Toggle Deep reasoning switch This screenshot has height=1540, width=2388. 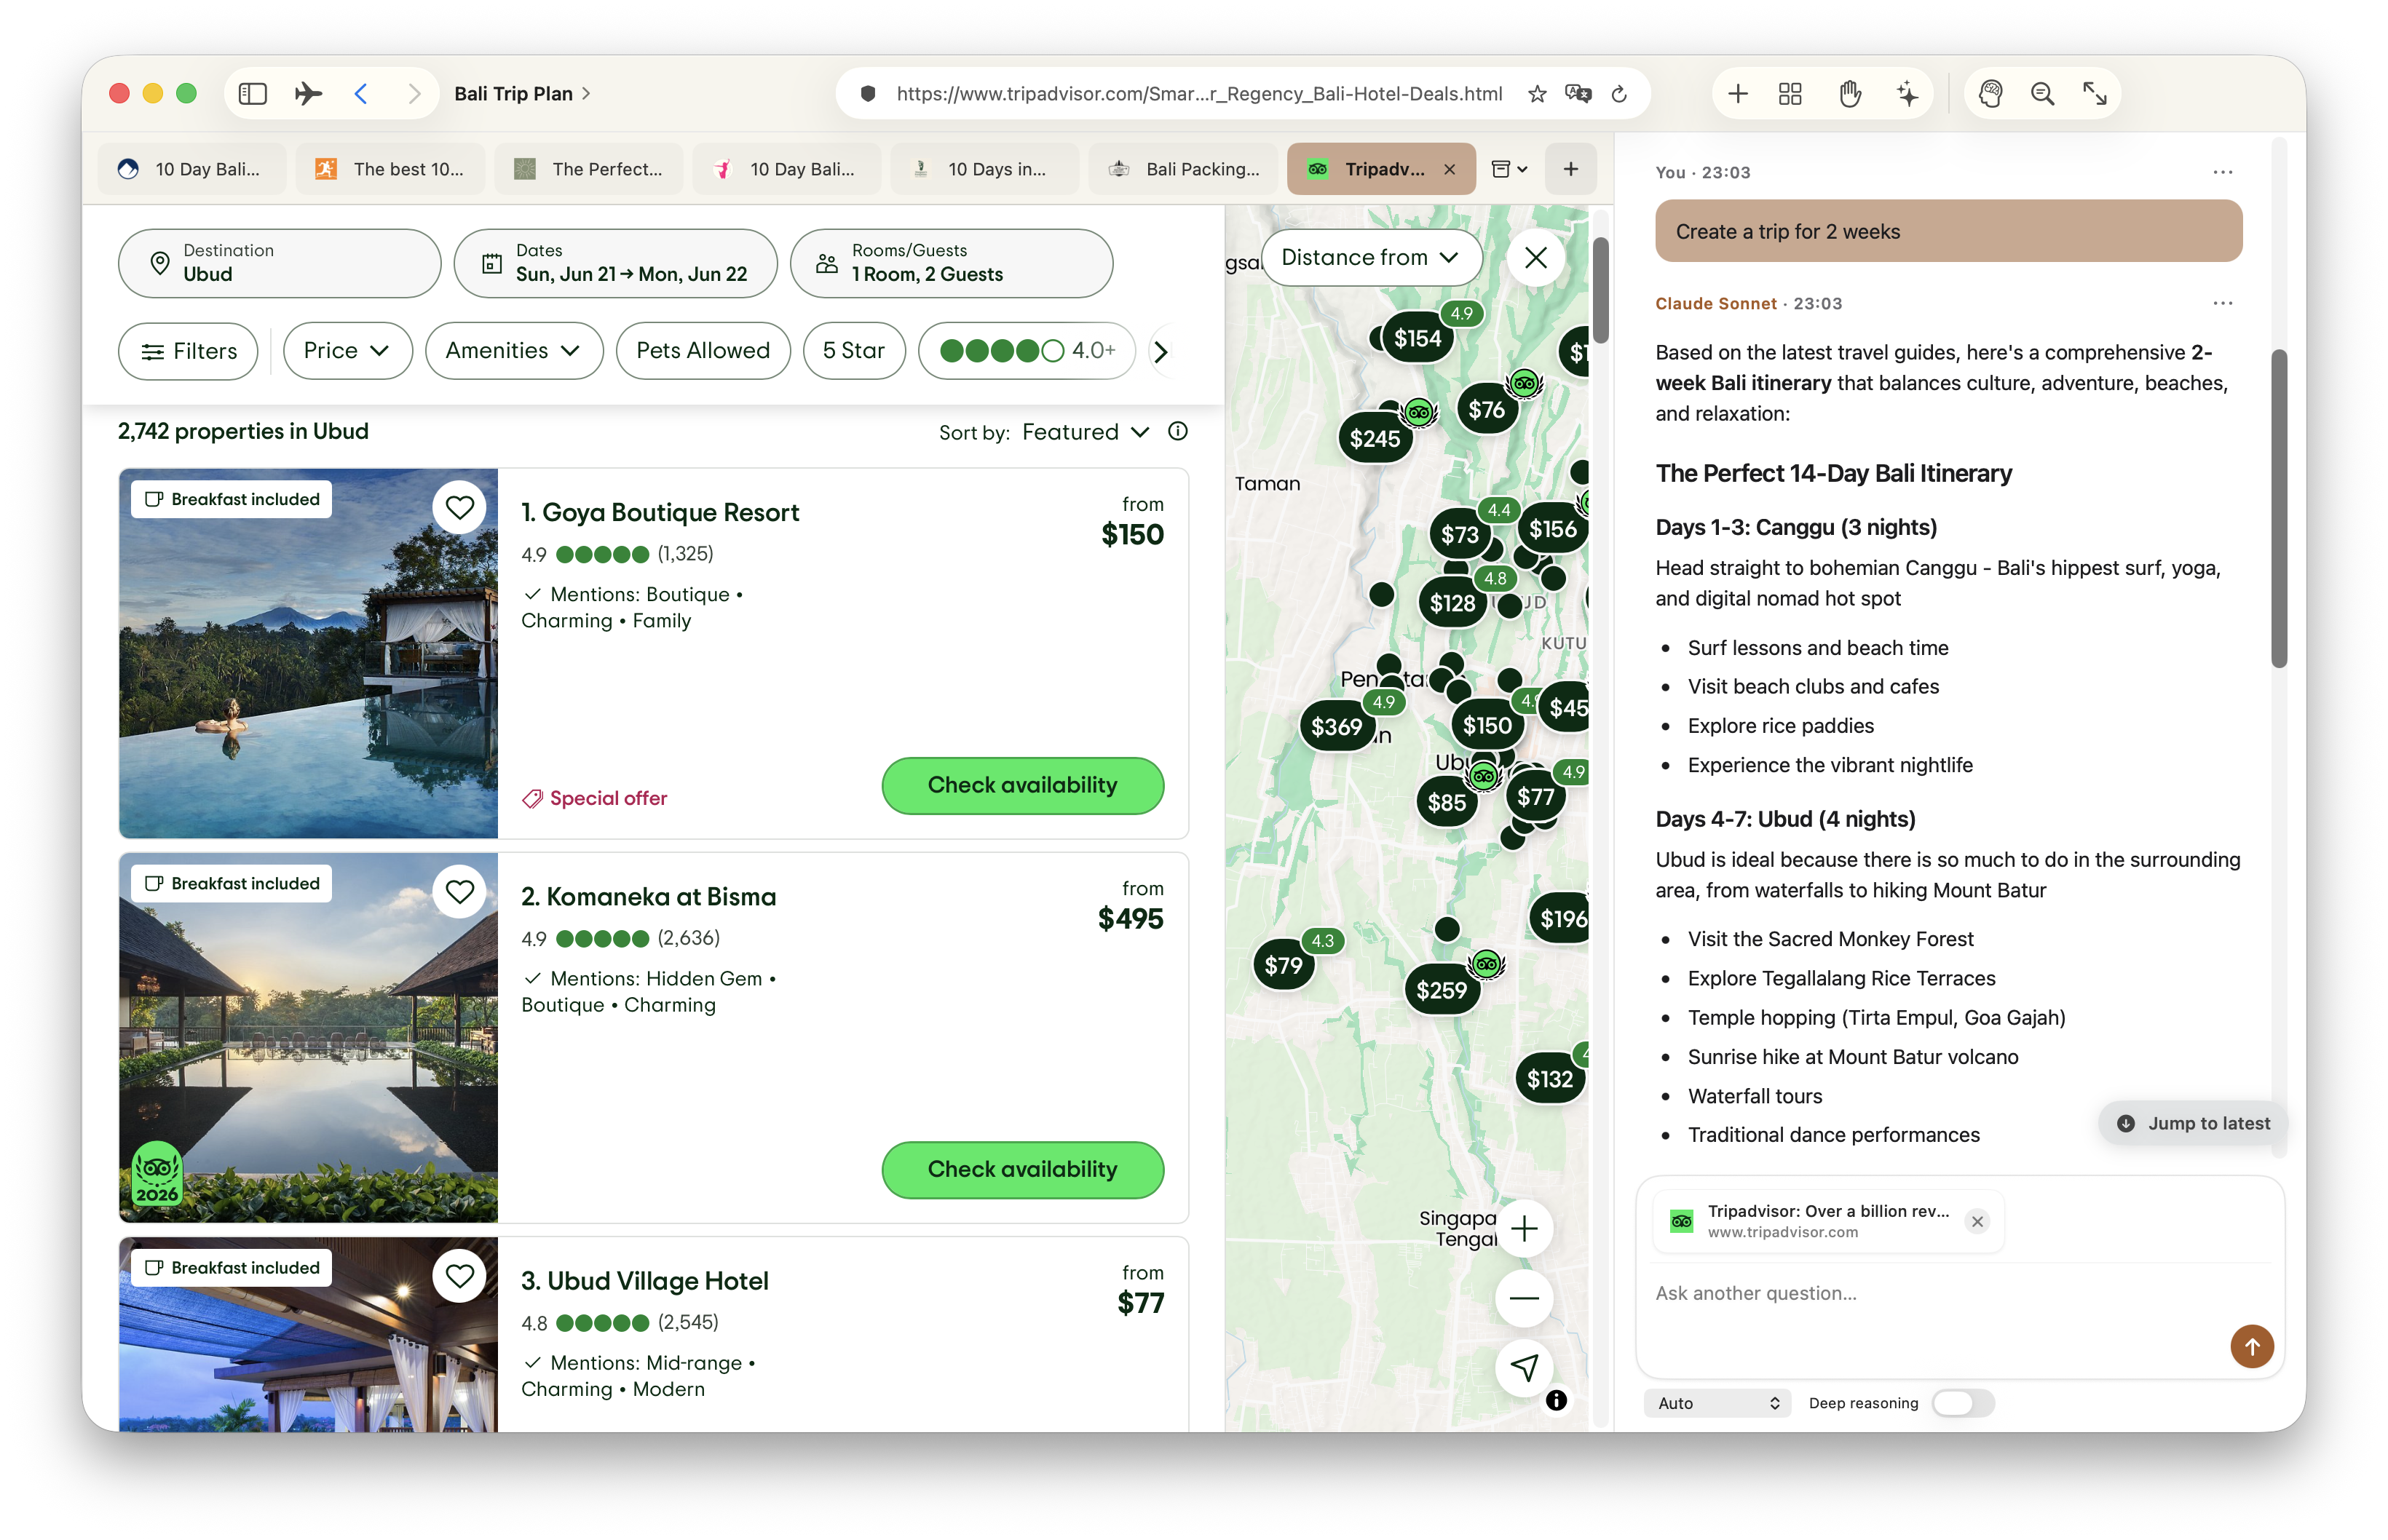(1963, 1403)
